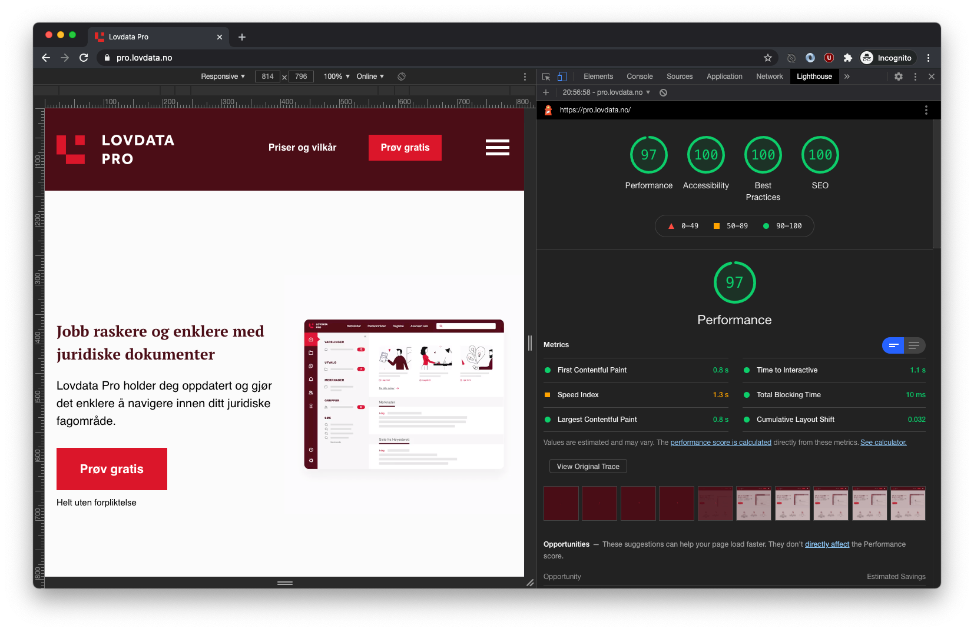
Task: Open the Responsive device dropdown
Action: pyautogui.click(x=223, y=76)
